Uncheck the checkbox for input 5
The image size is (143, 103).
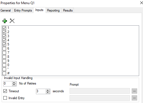(x=4, y=44)
